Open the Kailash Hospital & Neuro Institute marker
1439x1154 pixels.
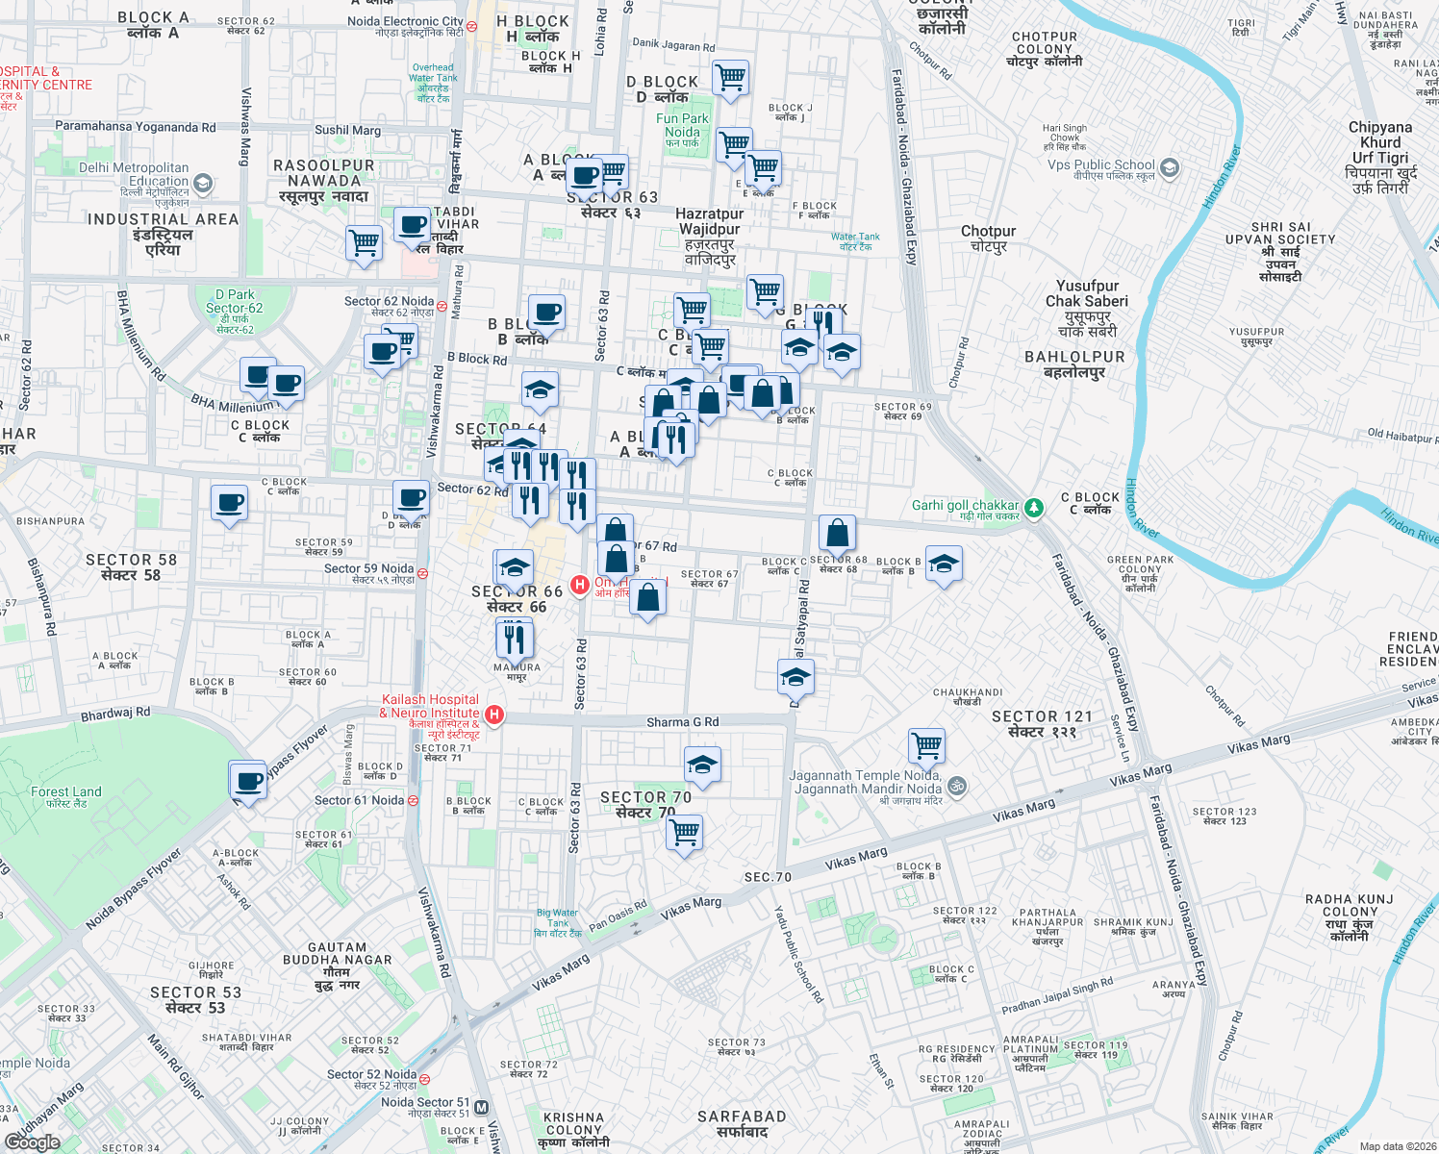point(495,714)
